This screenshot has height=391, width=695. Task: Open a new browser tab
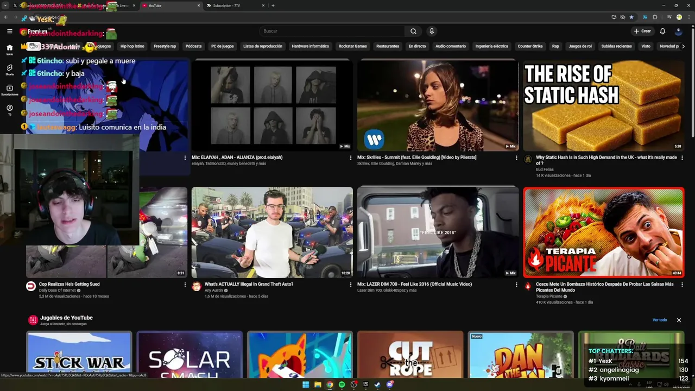[x=273, y=5]
